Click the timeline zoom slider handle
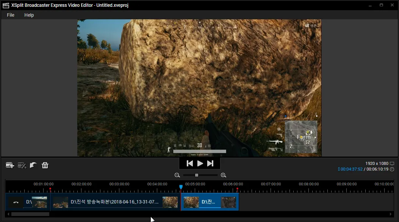The image size is (399, 222). tap(196, 175)
